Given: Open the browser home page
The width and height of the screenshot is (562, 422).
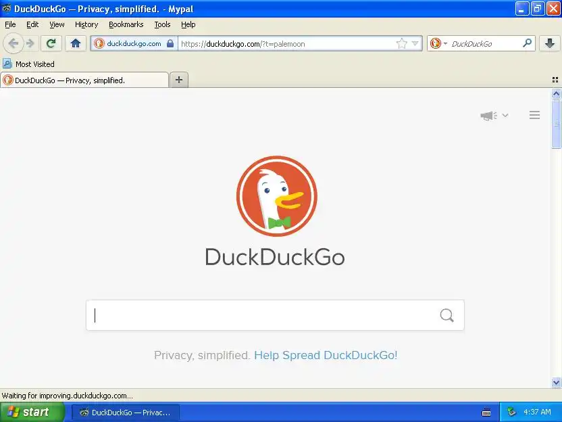Looking at the screenshot, I should click(x=75, y=43).
